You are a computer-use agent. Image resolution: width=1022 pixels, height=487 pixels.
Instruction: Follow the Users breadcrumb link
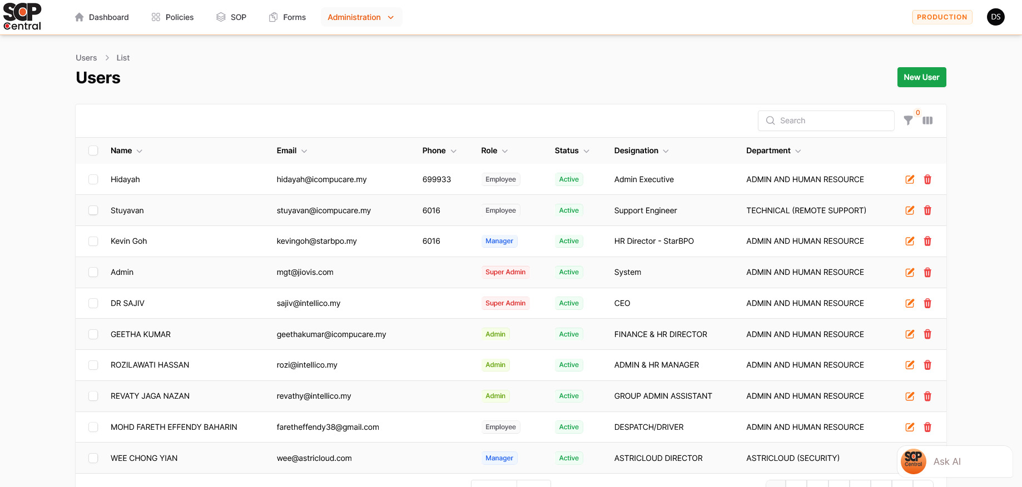pos(86,58)
